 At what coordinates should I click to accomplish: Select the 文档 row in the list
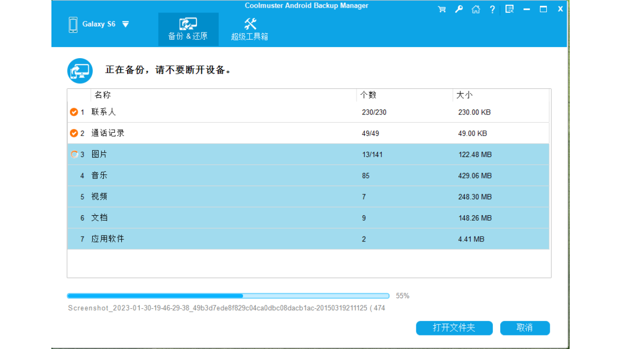194,218
